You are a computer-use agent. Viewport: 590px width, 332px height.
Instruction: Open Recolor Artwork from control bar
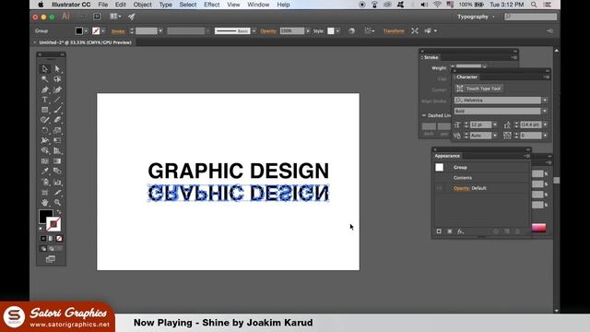(x=351, y=30)
